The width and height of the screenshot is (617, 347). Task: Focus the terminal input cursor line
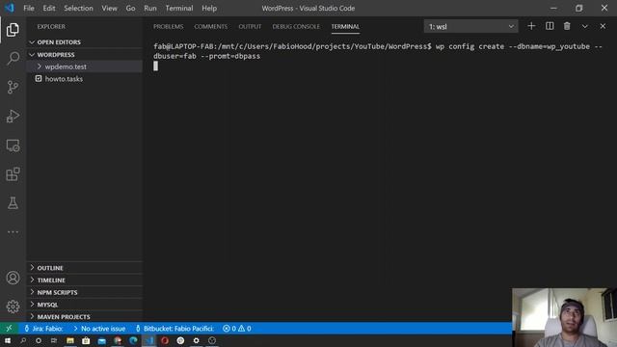(x=156, y=66)
